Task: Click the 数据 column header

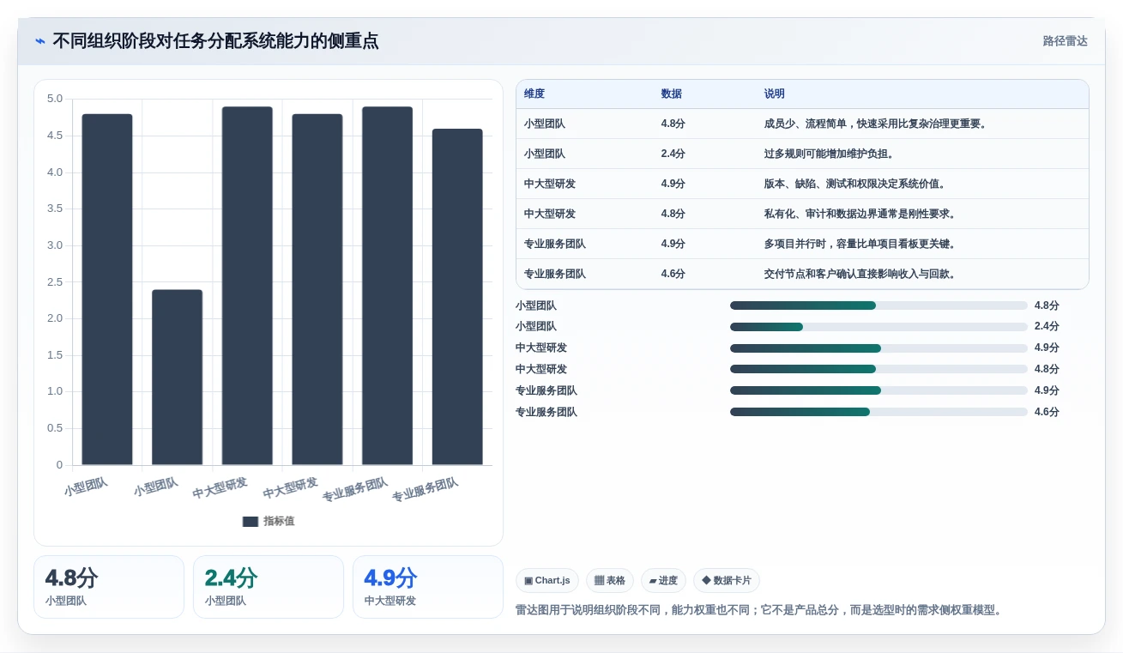Action: 672,94
